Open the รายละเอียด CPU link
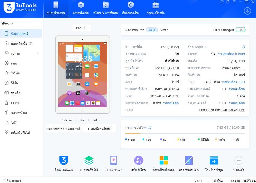The width and height of the screenshot is (256, 183). (233, 82)
